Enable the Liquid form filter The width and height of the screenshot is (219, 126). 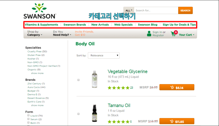[28, 115]
